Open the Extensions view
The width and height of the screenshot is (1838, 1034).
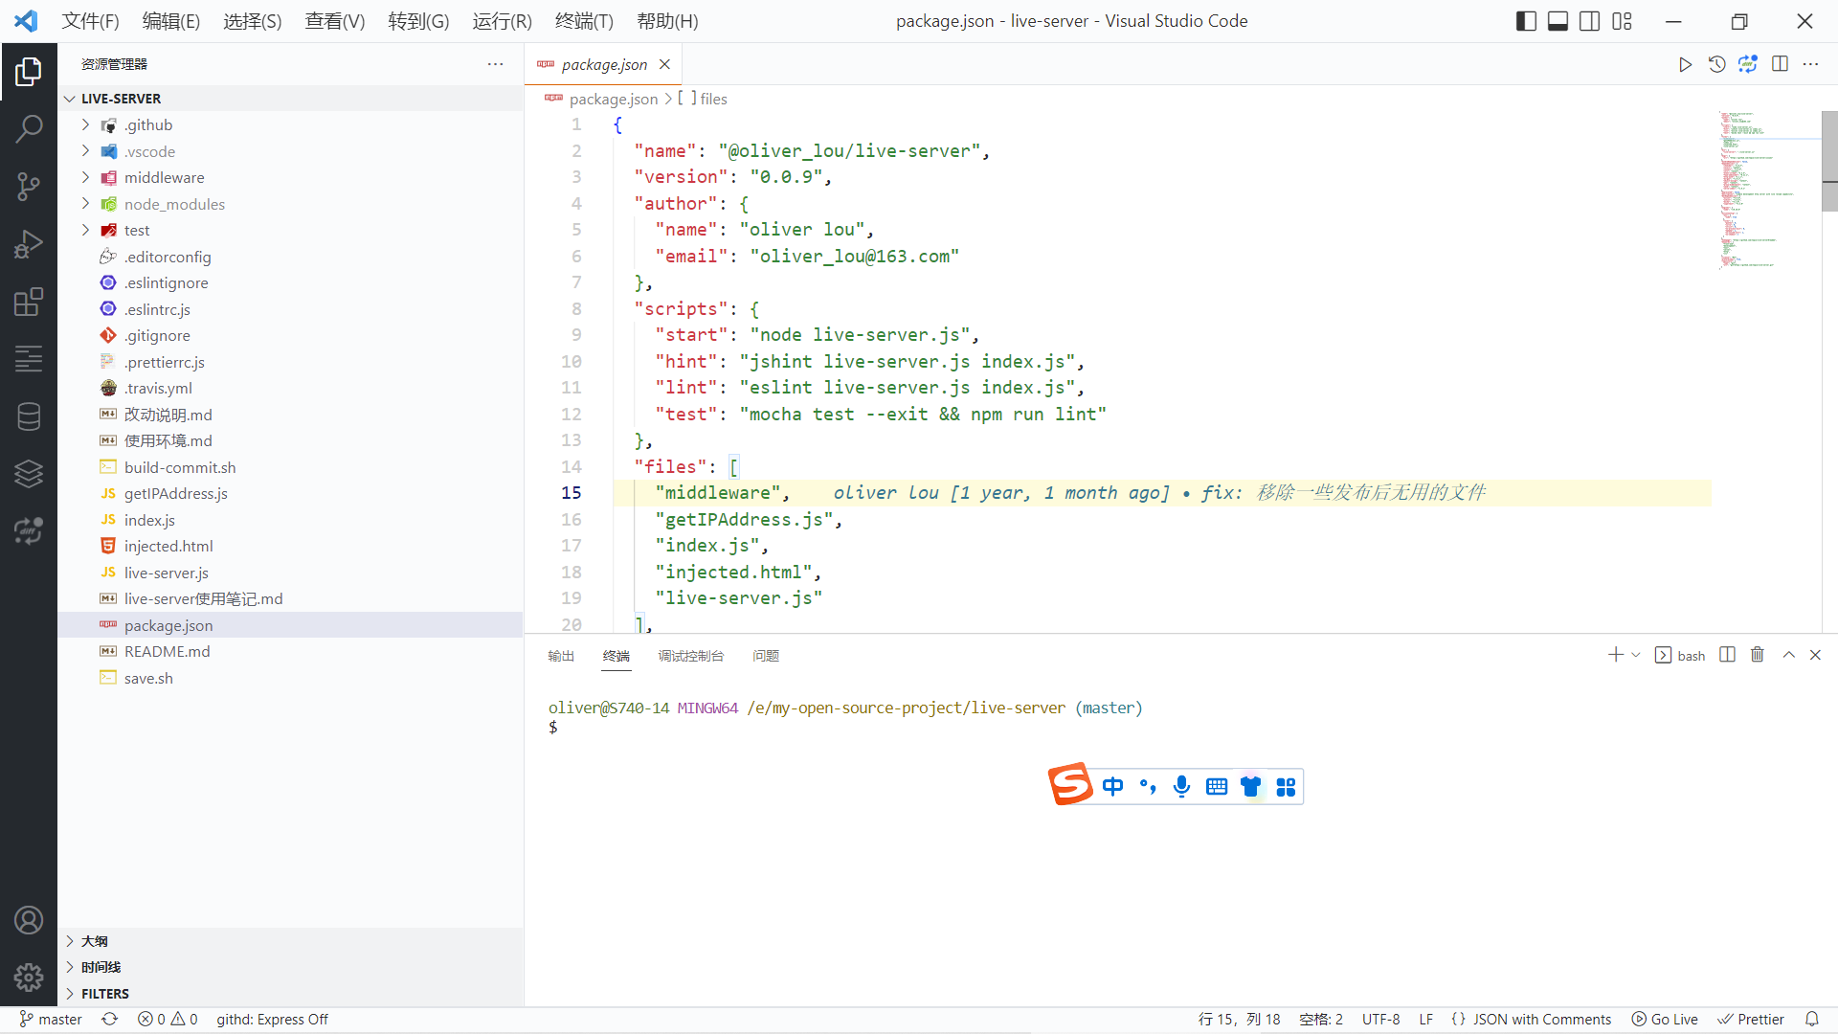(29, 302)
